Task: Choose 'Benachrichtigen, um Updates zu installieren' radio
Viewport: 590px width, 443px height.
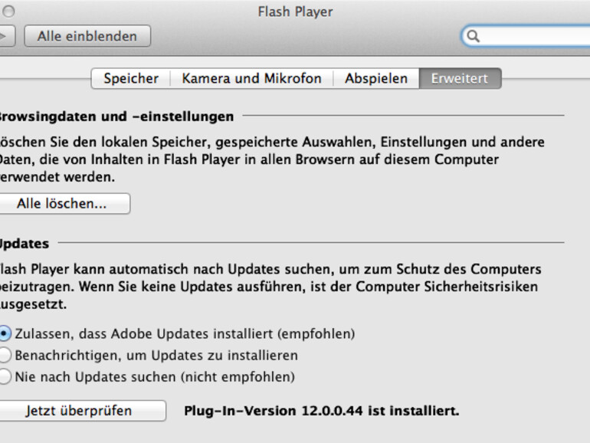Action: click(x=5, y=356)
